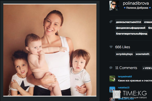Click the heart icon next to 666 Likes
Screen dimensions: 152x101
[x=111, y=47]
